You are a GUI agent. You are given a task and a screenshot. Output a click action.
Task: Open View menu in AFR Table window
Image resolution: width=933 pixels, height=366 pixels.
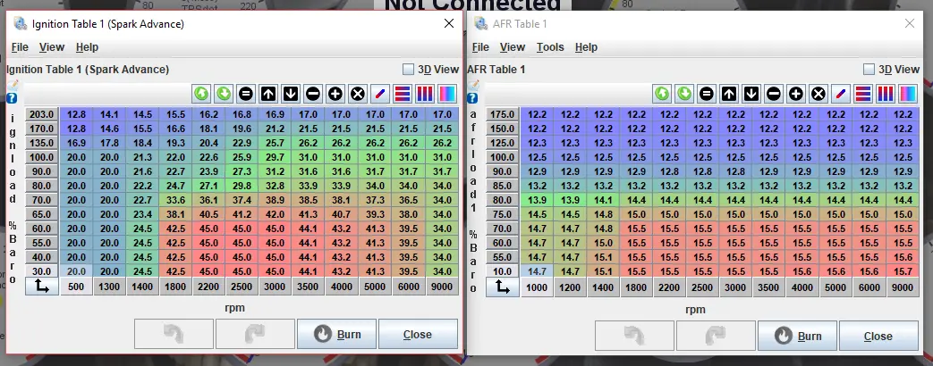click(x=513, y=47)
